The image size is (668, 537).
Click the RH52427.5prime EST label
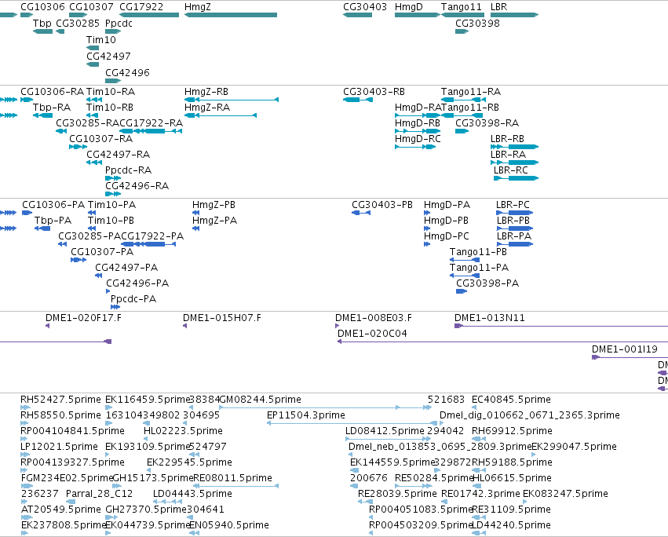[60, 400]
